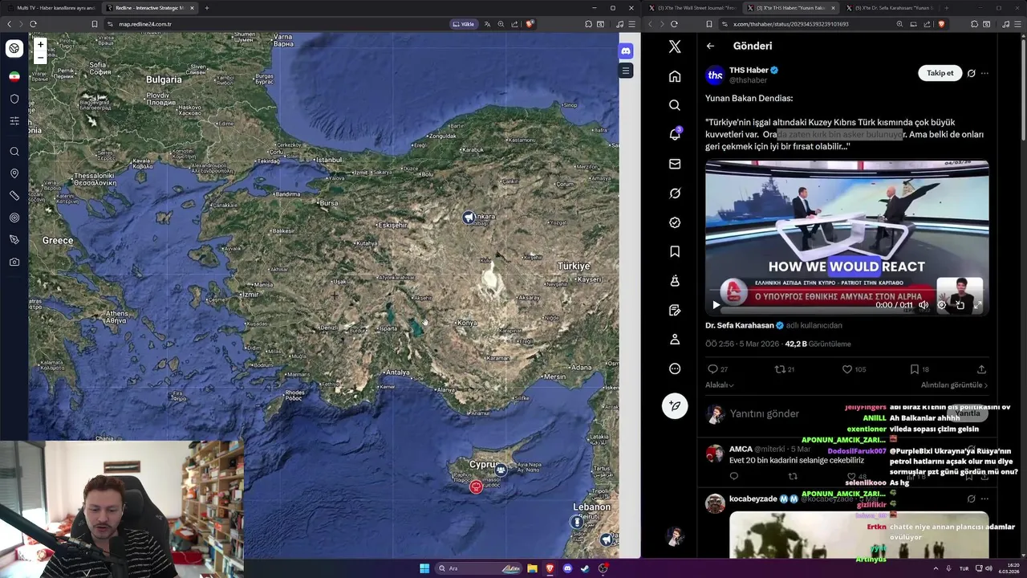Image resolution: width=1027 pixels, height=578 pixels.
Task: Click the Ankara marker on the map
Action: pos(469,218)
